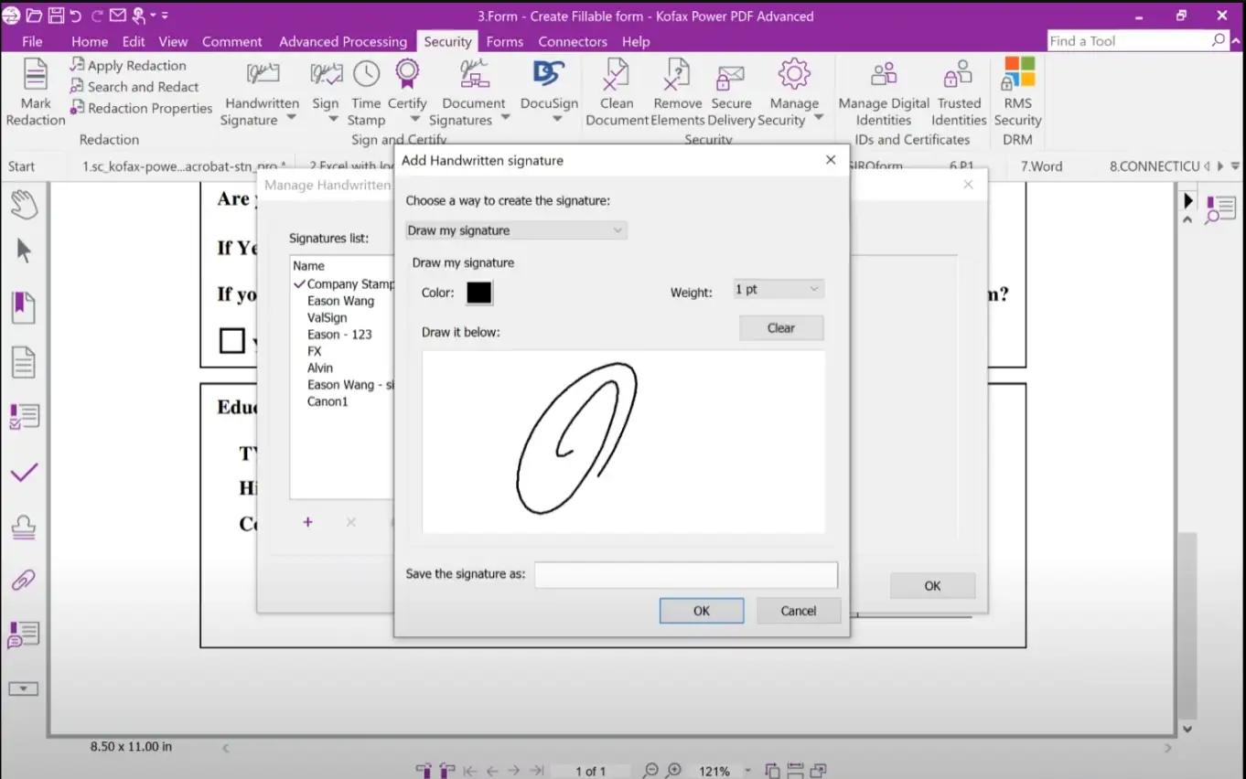1246x779 pixels.
Task: Click Cancel in Add Handwritten signature dialog
Action: point(798,611)
